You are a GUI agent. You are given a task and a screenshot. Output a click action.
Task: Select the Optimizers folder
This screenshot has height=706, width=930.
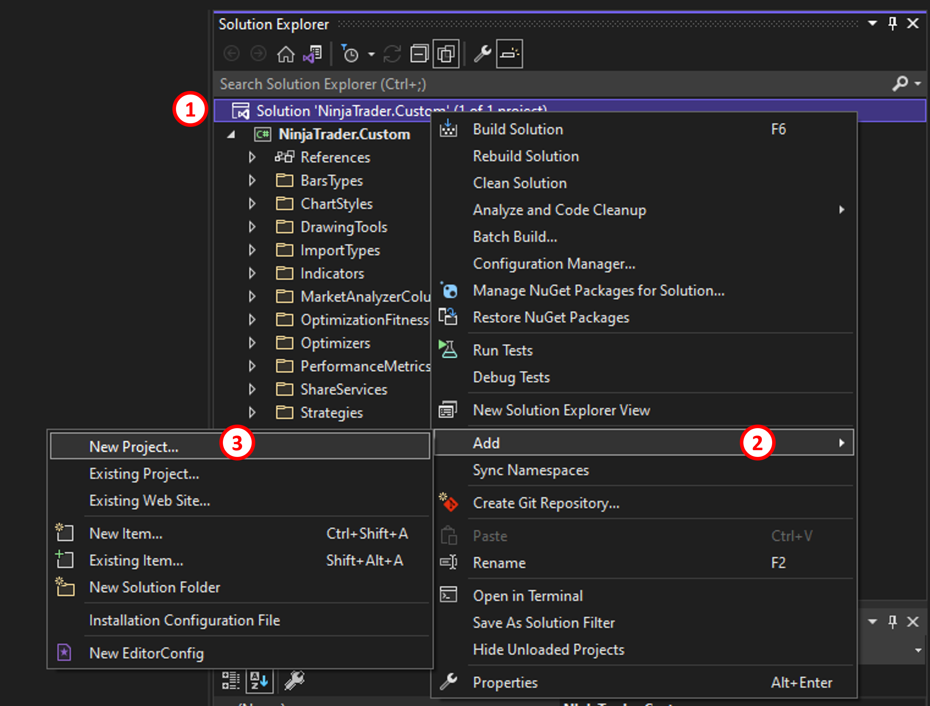335,343
